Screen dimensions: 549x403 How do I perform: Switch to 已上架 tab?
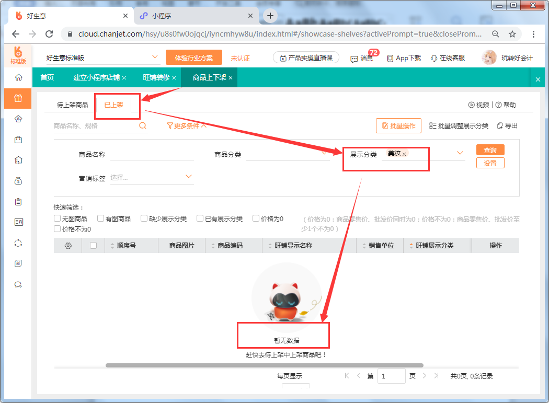[114, 105]
